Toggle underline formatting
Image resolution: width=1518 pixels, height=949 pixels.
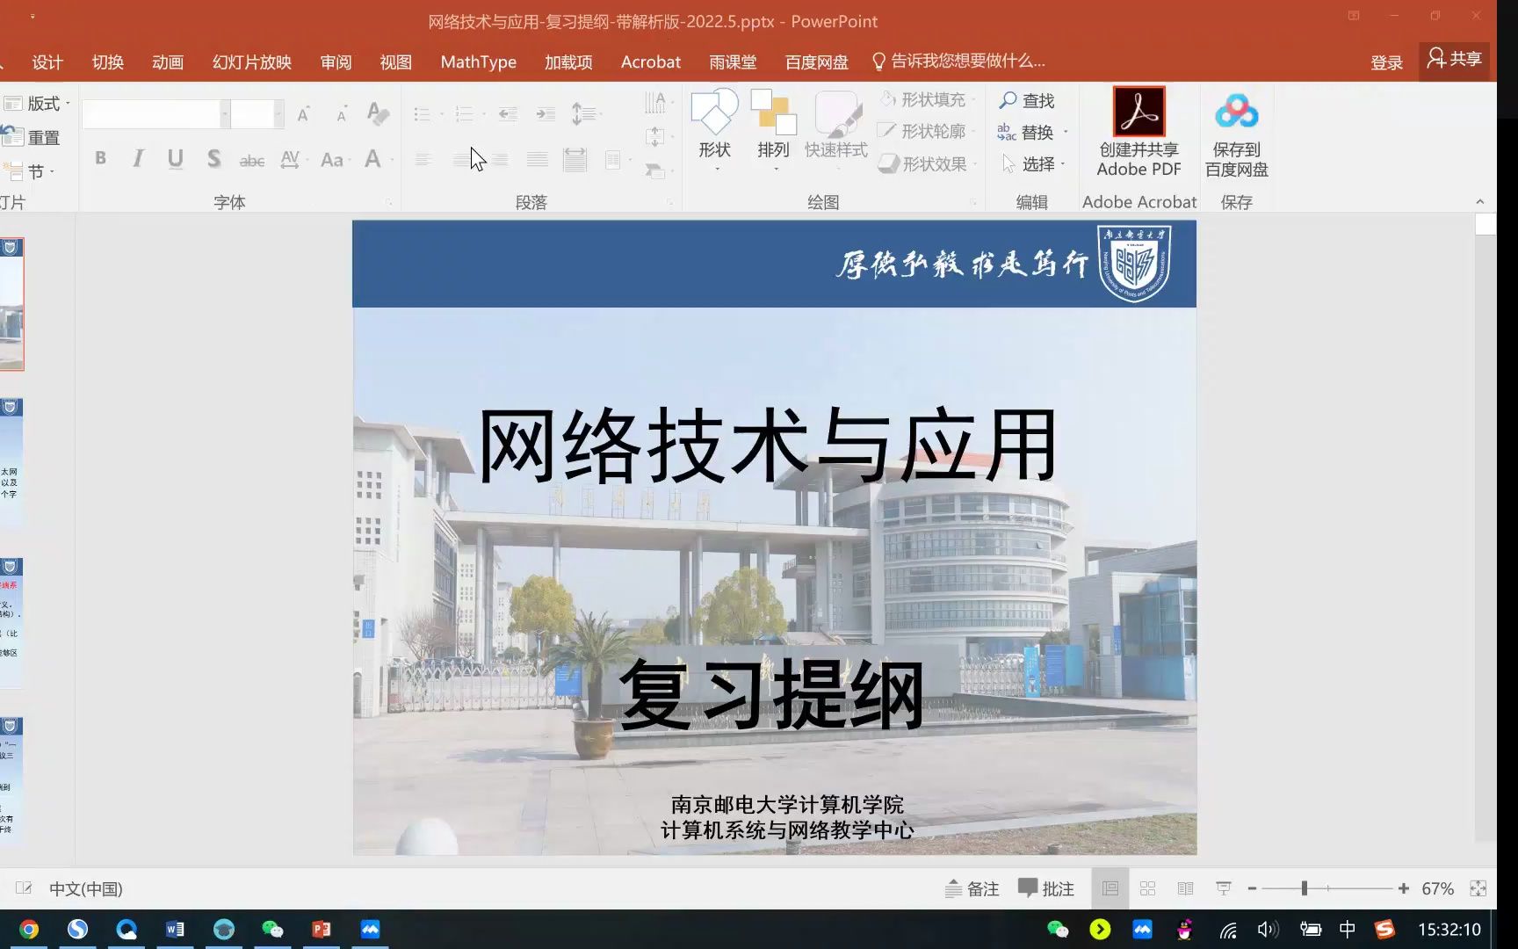tap(175, 158)
